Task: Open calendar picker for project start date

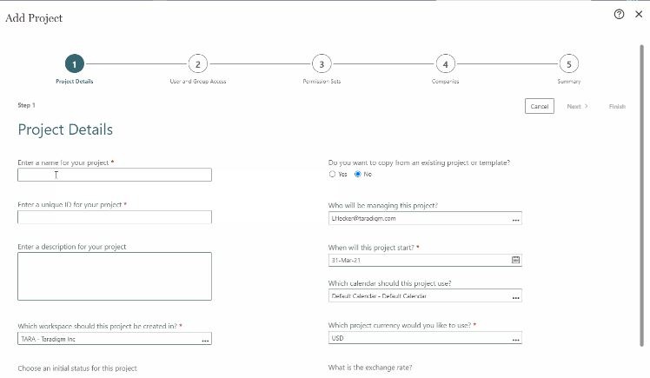Action: click(x=515, y=260)
